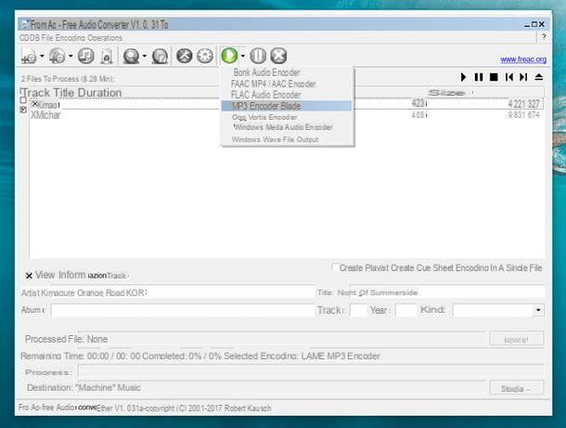Viewport: 566px width, 428px height.
Task: Remove selected track via music note icon
Action: tap(86, 56)
